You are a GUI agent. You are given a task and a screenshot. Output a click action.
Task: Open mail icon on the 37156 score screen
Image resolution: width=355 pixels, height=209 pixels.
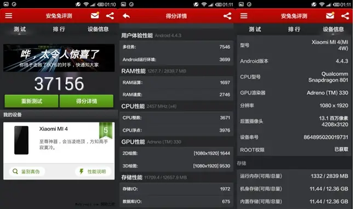coord(95,15)
